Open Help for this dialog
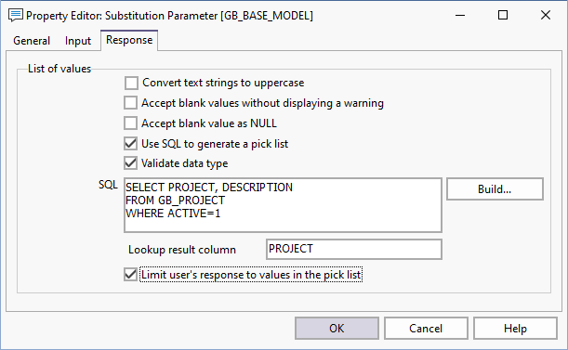This screenshot has width=568, height=350. click(515, 329)
